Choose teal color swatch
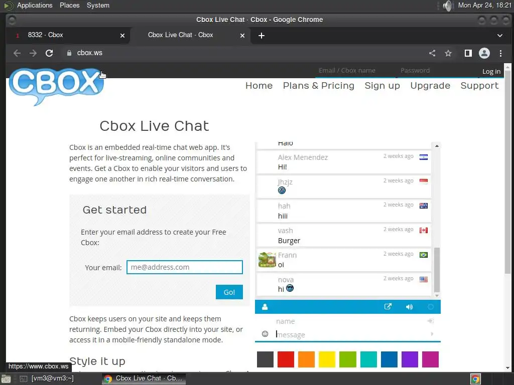The width and height of the screenshot is (514, 385). [x=368, y=359]
